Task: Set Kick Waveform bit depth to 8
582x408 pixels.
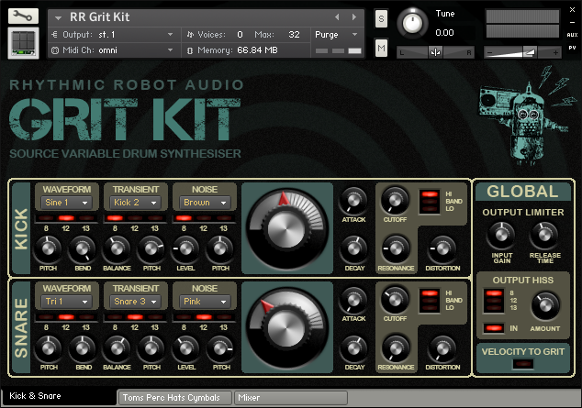Action: click(46, 218)
